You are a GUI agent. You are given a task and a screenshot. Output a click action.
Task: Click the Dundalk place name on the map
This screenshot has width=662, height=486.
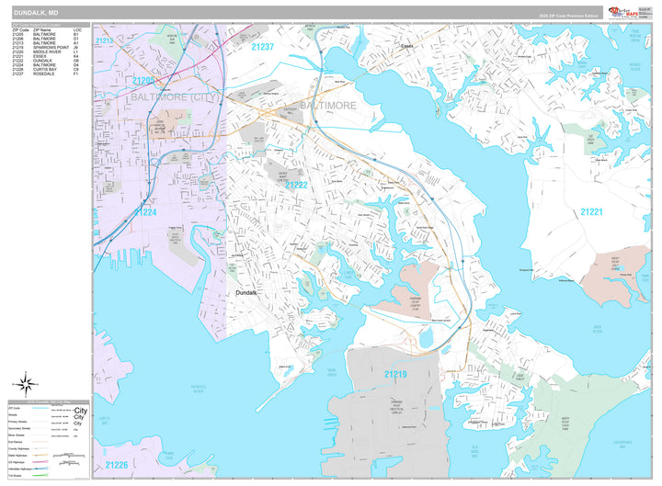pyautogui.click(x=246, y=292)
